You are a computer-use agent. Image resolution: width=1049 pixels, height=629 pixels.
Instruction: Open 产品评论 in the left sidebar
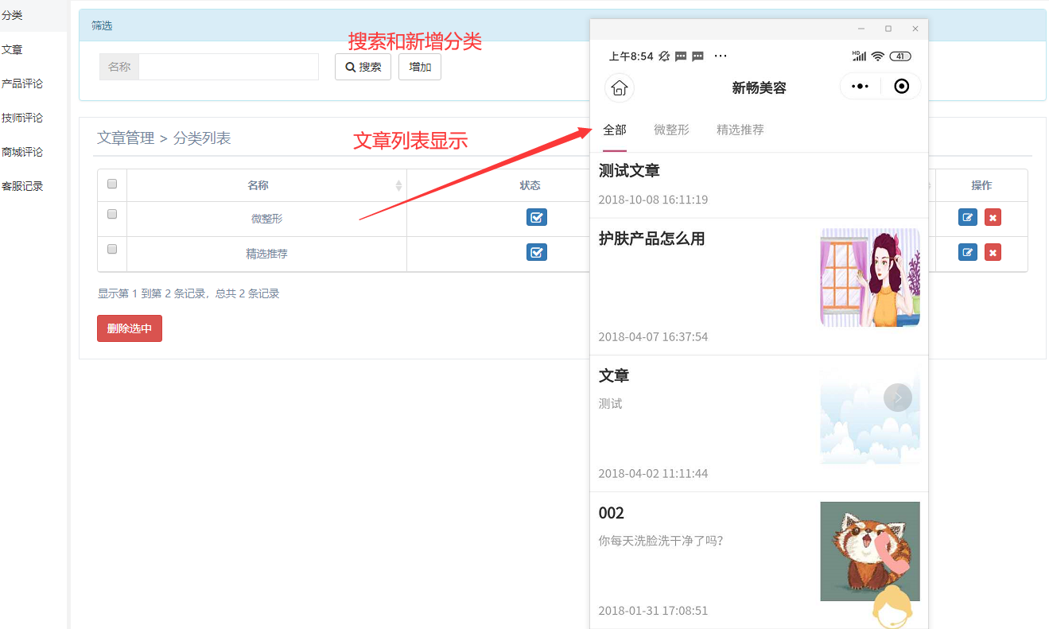click(x=22, y=83)
